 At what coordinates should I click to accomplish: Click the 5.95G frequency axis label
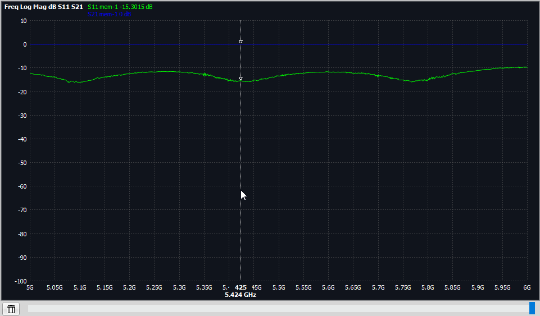click(x=502, y=287)
